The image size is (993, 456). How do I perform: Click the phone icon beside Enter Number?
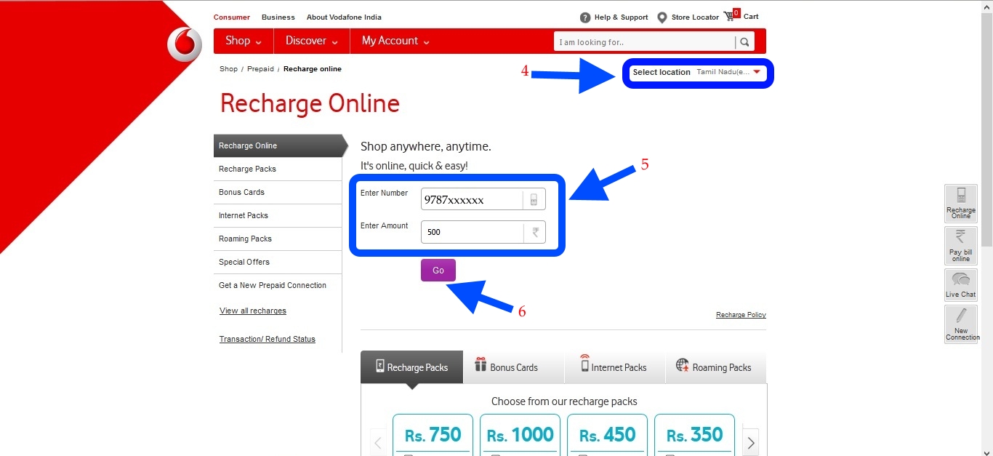tap(534, 200)
